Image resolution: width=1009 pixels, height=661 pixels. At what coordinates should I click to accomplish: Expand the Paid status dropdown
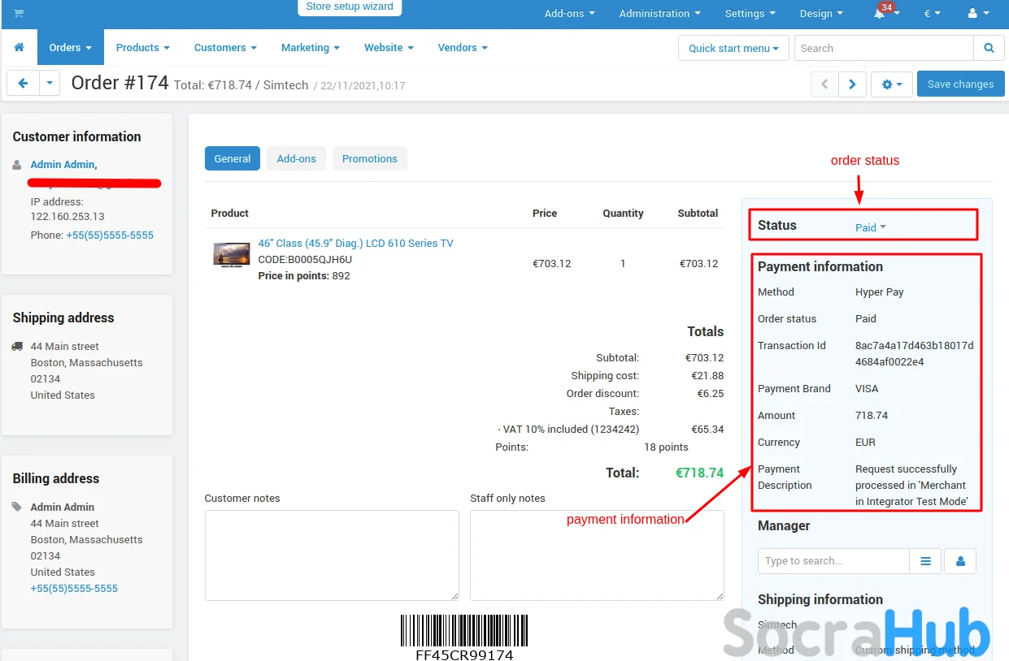[x=870, y=227]
